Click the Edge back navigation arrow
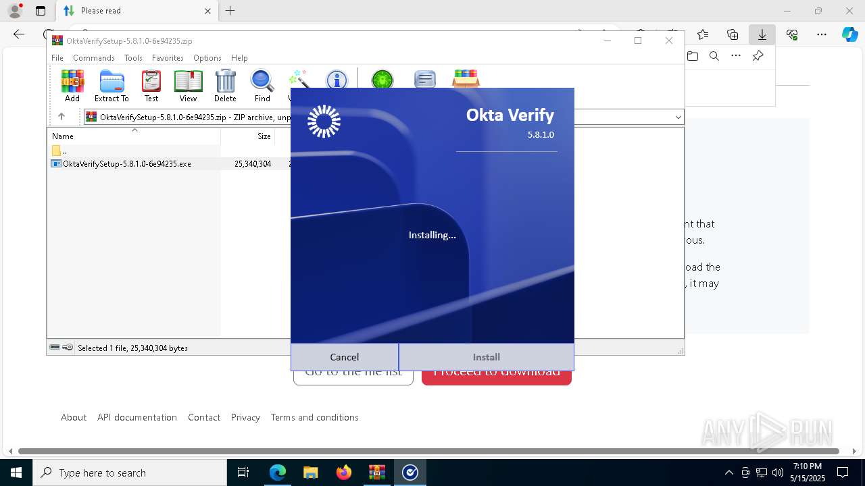This screenshot has width=865, height=486. [x=19, y=34]
